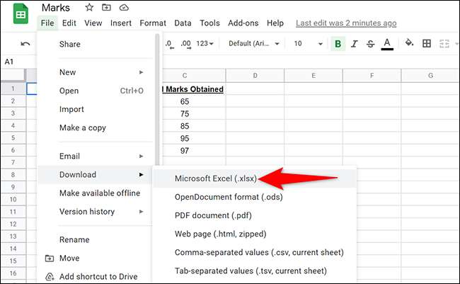
Task: Choose Rename in File menu
Action: pos(96,239)
